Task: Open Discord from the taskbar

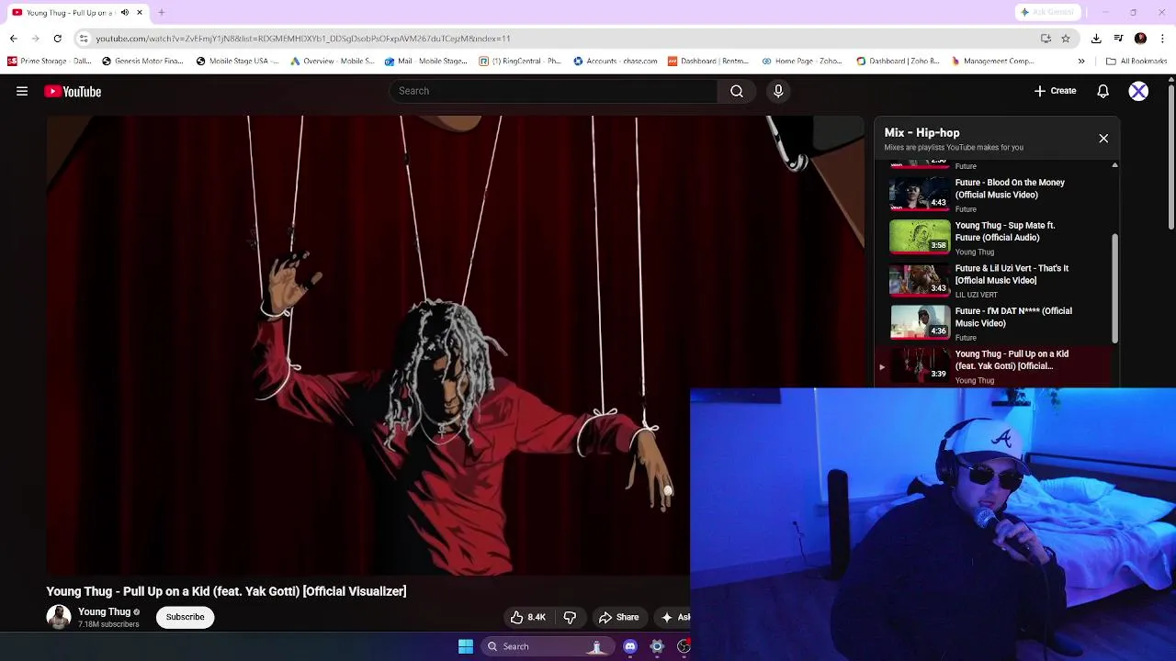Action: tap(630, 646)
